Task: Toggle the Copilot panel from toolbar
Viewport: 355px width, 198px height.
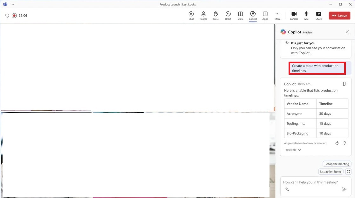Action: point(253,16)
